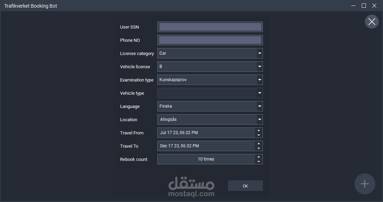This screenshot has width=383, height=202.
Task: Decrease Travel To date with down arrow
Action: [x=259, y=148]
